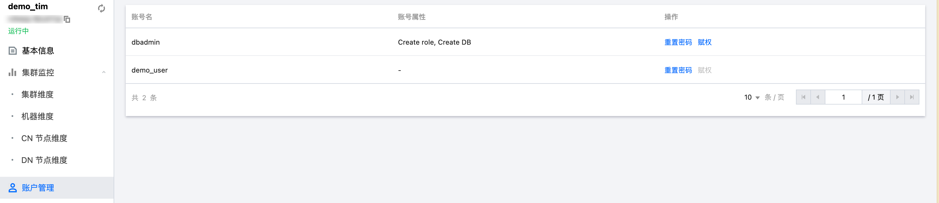This screenshot has height=203, width=939.
Task: Go to next page arrow
Action: (x=897, y=97)
